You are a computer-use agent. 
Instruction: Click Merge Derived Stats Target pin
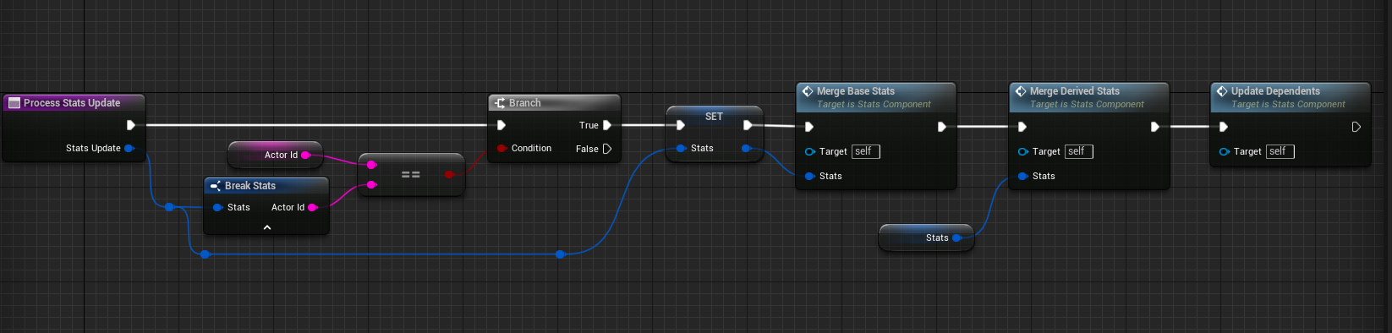click(x=1023, y=151)
